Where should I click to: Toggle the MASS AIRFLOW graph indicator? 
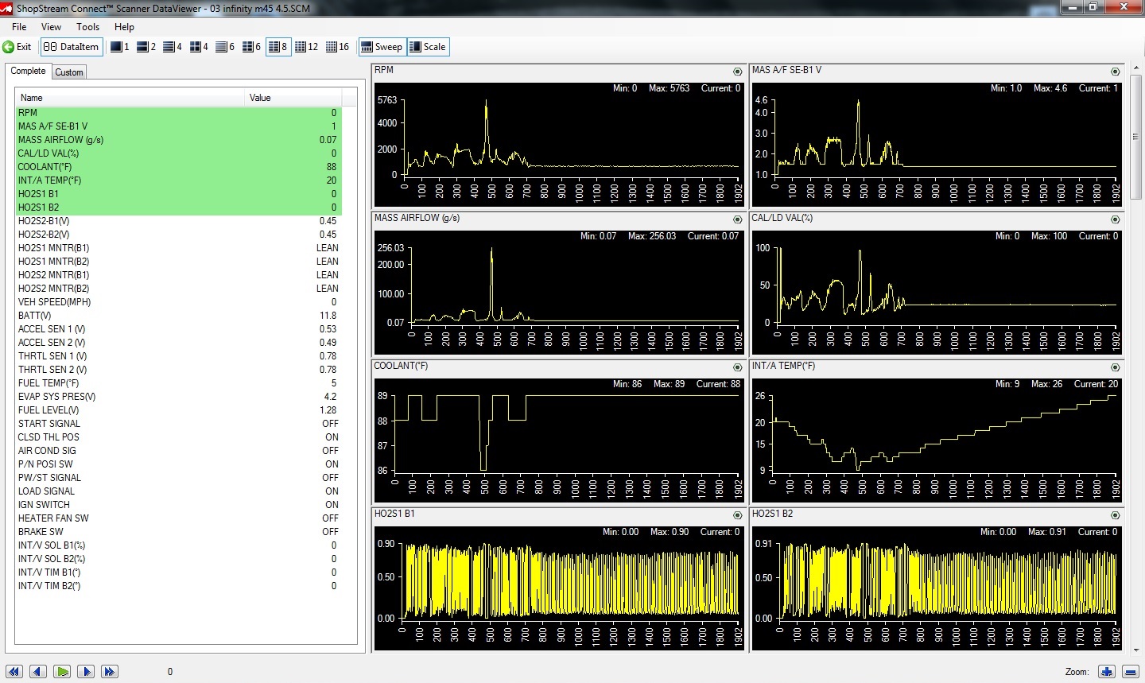[x=737, y=219]
